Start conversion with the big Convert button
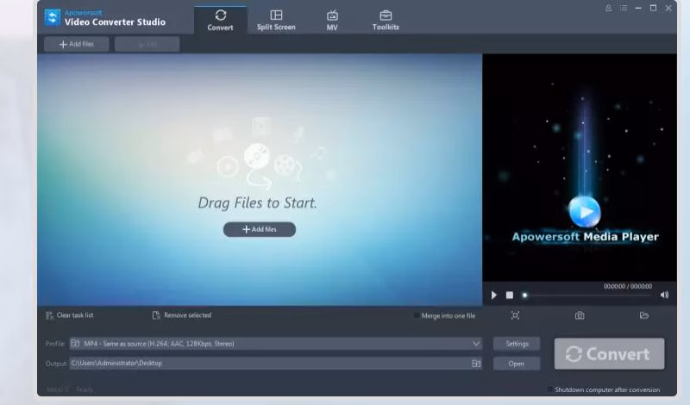Screen dimensions: 690x405 [x=610, y=353]
